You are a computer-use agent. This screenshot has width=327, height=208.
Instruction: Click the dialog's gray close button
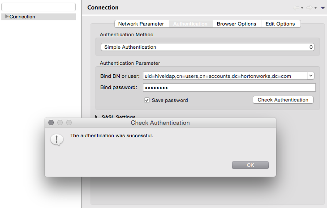pos(51,123)
